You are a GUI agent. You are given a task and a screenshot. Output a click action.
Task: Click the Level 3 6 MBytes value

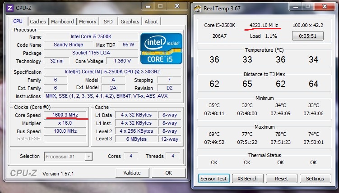pyautogui.click(x=136, y=139)
